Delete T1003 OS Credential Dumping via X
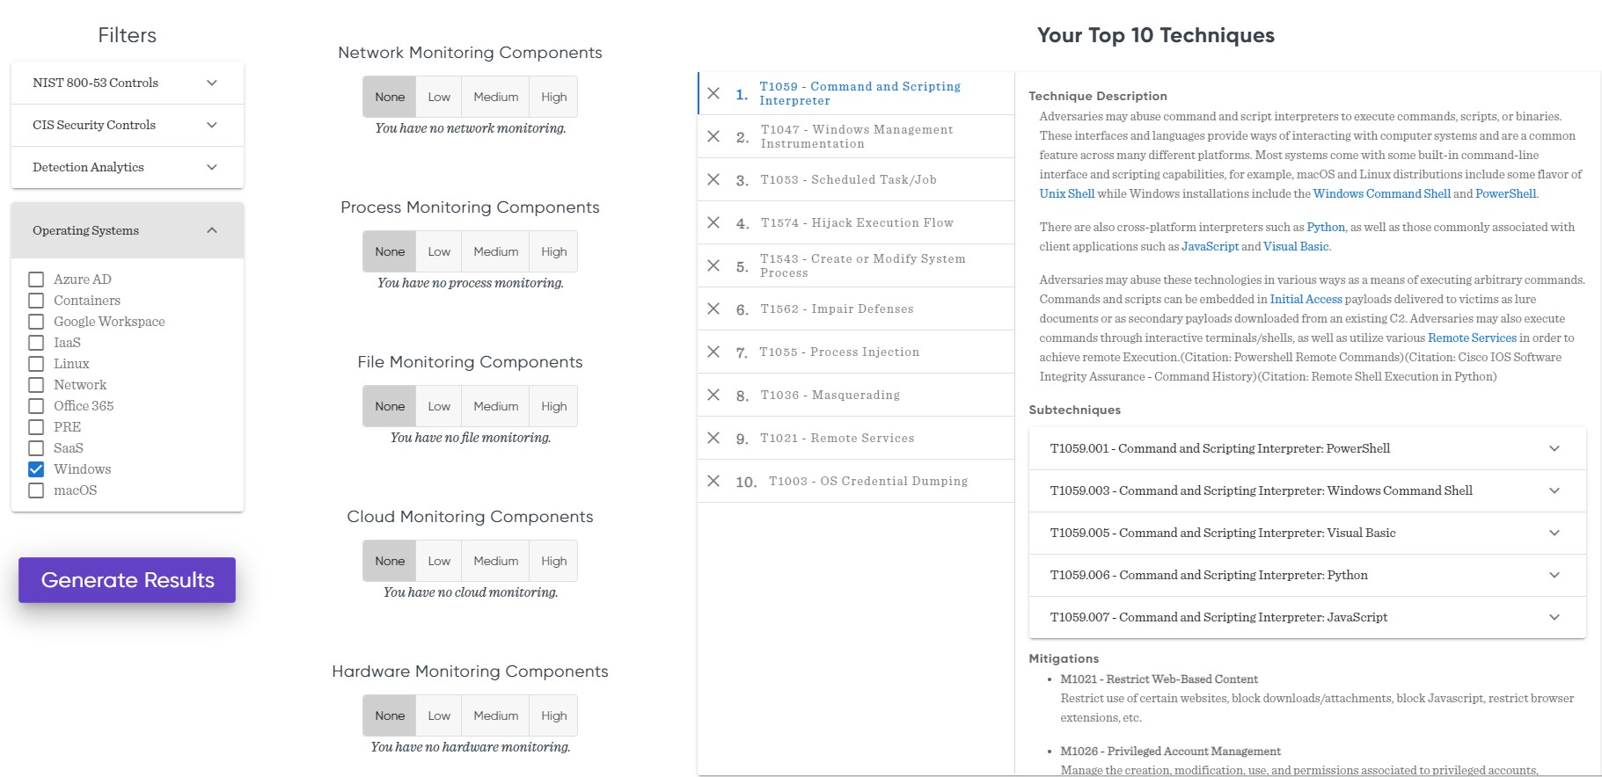The height and width of the screenshot is (777, 1602). [x=713, y=481]
